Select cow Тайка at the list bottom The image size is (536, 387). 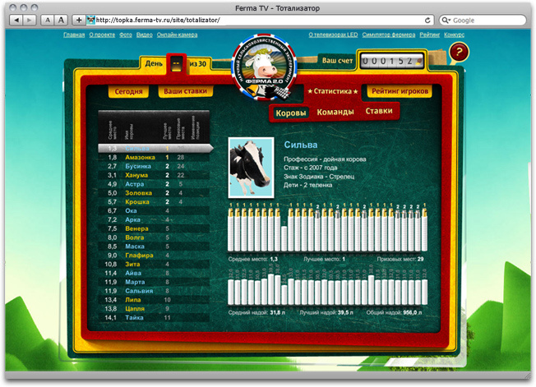point(135,317)
